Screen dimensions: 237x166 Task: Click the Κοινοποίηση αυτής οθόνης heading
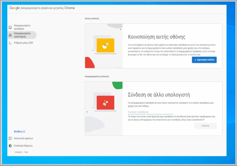(157, 37)
